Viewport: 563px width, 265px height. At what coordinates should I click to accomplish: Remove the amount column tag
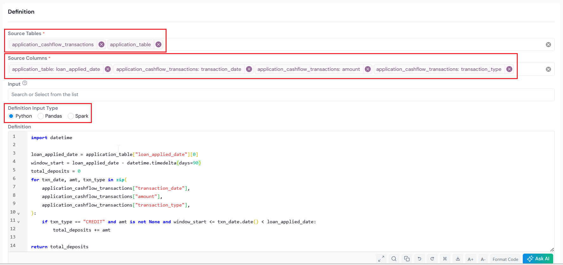(x=368, y=69)
